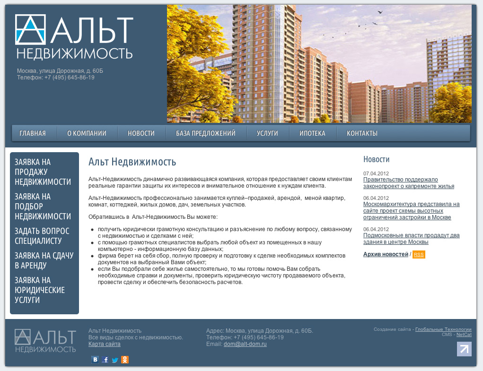Screen dimensions: 483x371
Task: Click the scroll-to-top arrow icon in footer
Action: 464,349
